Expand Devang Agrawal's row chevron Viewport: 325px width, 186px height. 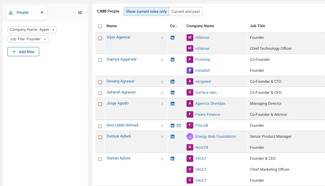162,82
